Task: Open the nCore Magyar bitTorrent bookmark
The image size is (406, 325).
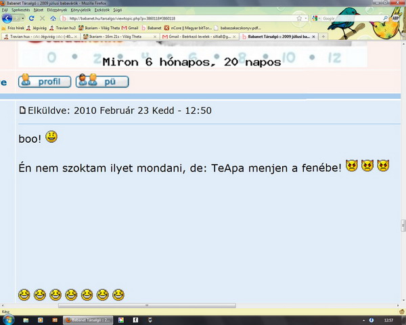Action: (188, 28)
